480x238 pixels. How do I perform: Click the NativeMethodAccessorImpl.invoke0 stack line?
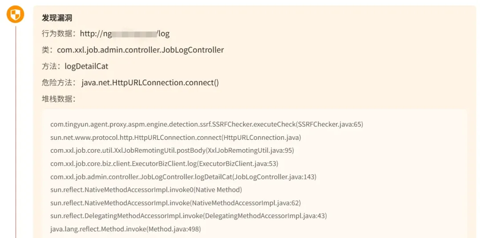[146, 190]
